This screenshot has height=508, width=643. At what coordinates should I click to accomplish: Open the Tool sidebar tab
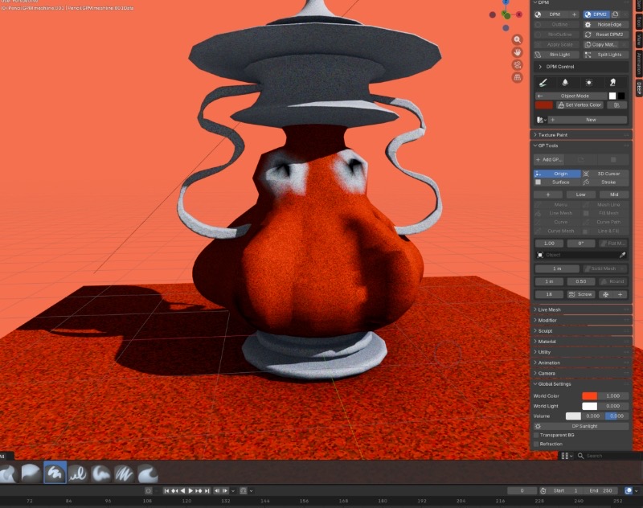tap(639, 21)
